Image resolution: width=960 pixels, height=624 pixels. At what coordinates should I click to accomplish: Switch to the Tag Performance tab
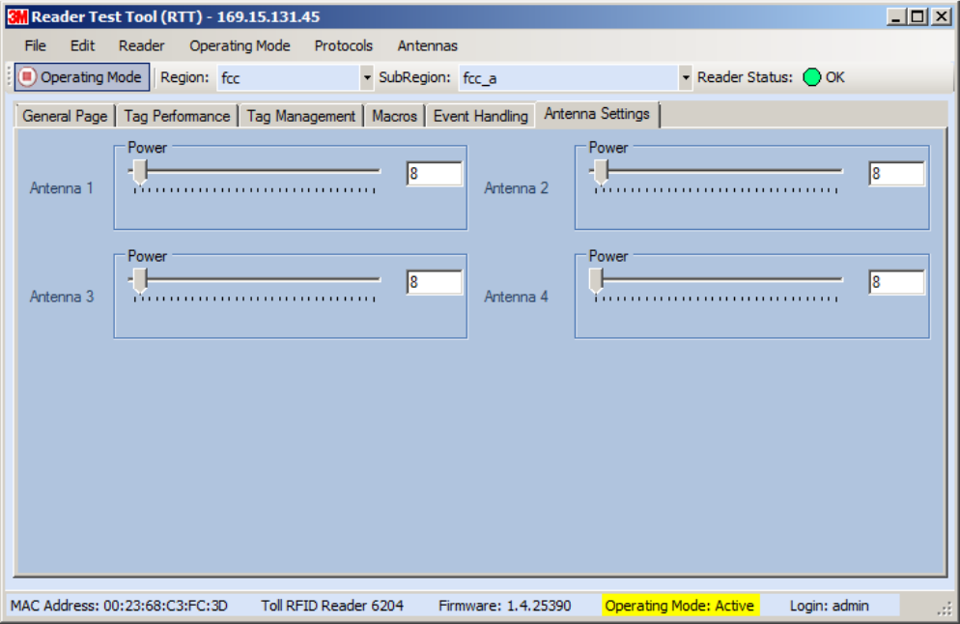(x=177, y=116)
